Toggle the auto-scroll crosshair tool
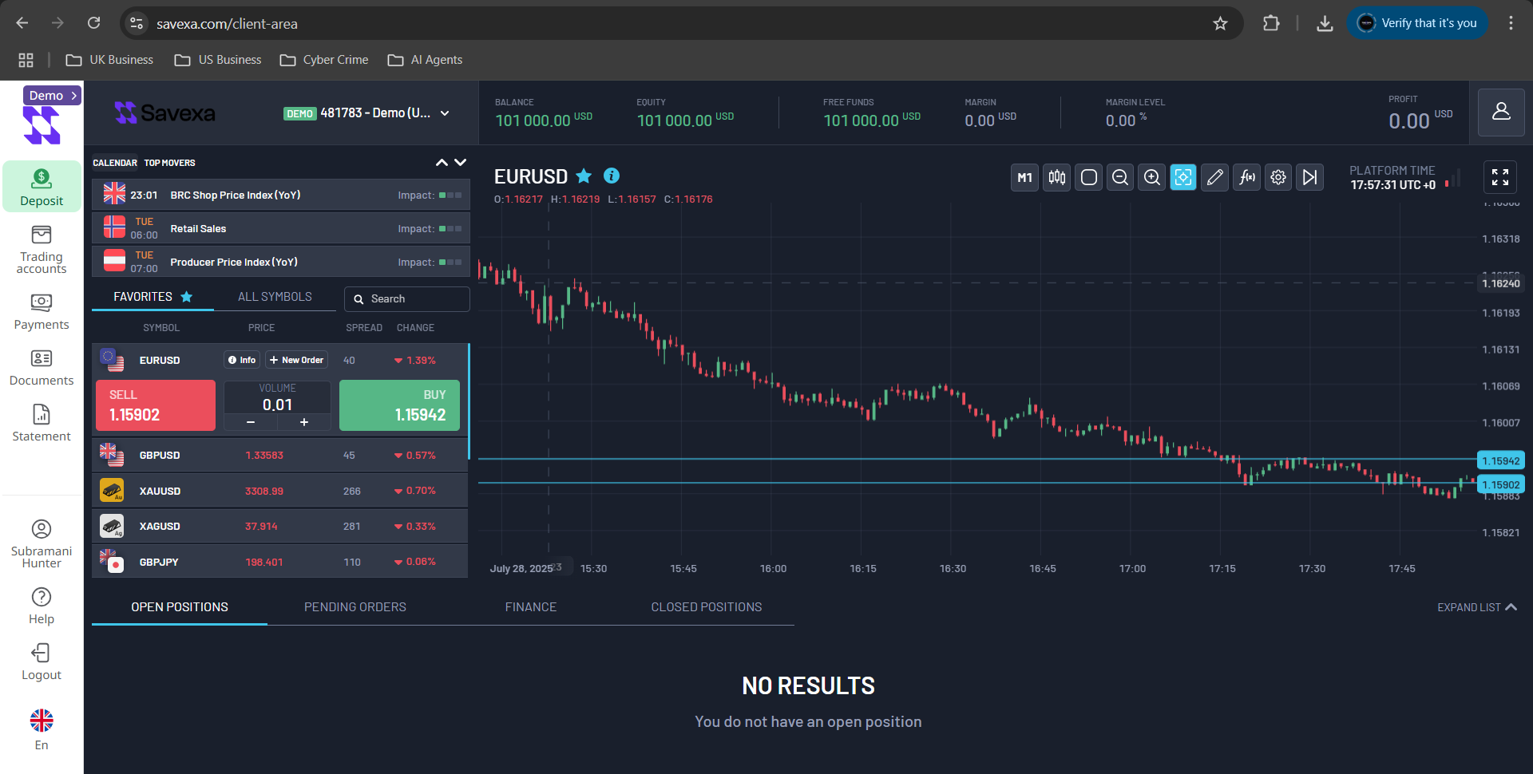Viewport: 1533px width, 774px height. click(x=1182, y=177)
